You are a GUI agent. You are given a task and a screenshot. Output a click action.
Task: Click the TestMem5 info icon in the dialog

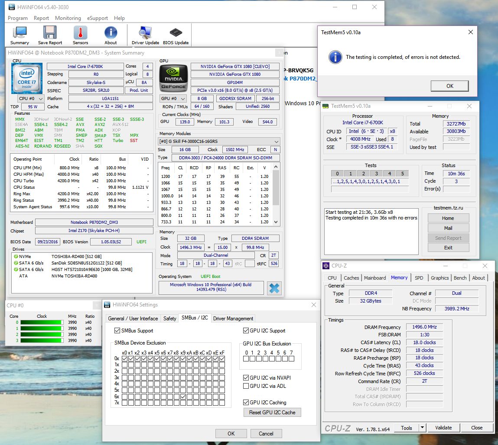(x=335, y=58)
